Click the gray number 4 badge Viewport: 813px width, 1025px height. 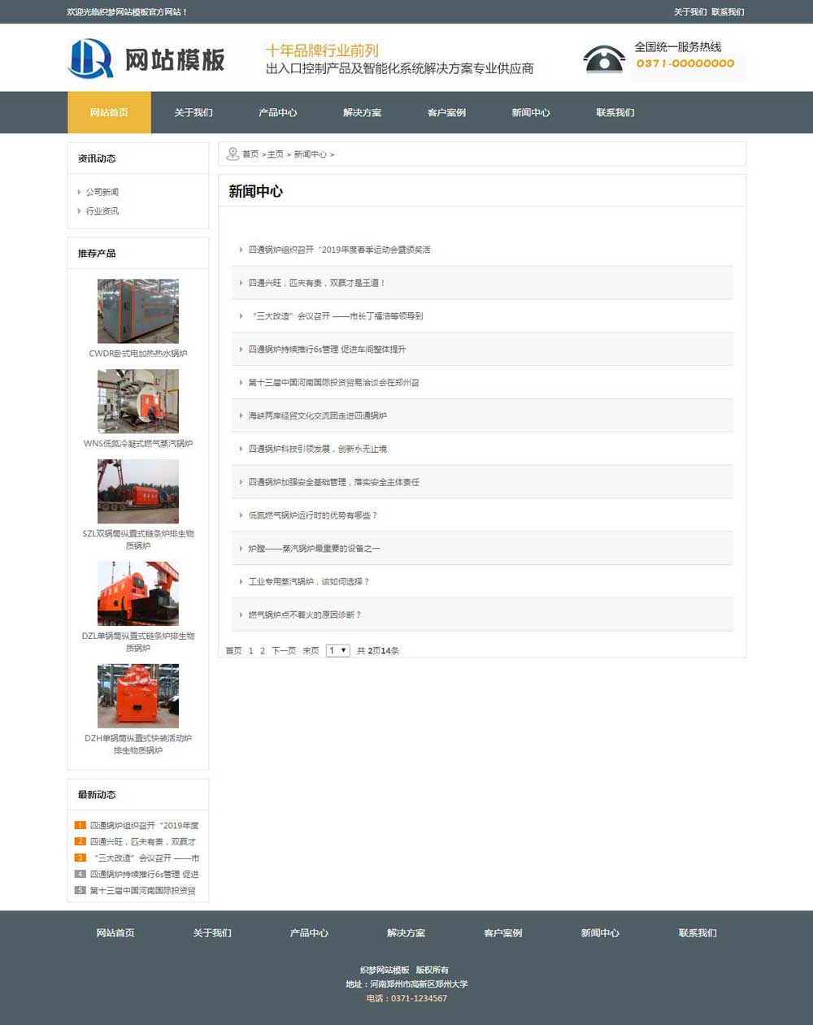click(x=80, y=874)
